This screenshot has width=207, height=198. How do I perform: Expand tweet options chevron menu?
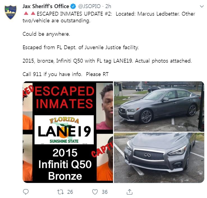coord(202,6)
